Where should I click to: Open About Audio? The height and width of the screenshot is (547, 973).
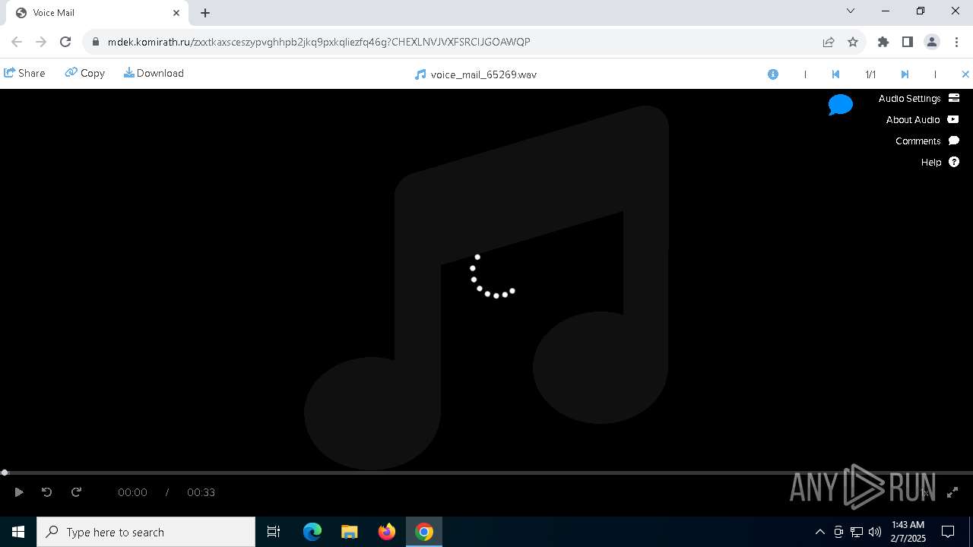(922, 119)
